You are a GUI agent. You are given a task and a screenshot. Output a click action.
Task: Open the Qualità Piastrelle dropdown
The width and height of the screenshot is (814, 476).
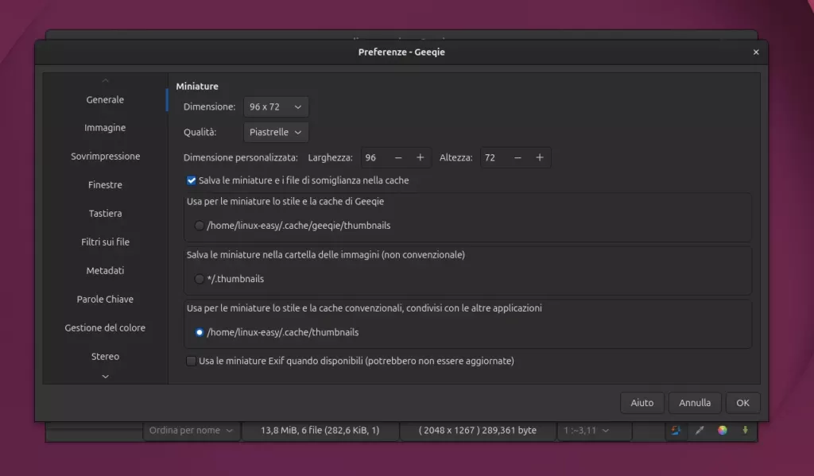click(x=276, y=133)
